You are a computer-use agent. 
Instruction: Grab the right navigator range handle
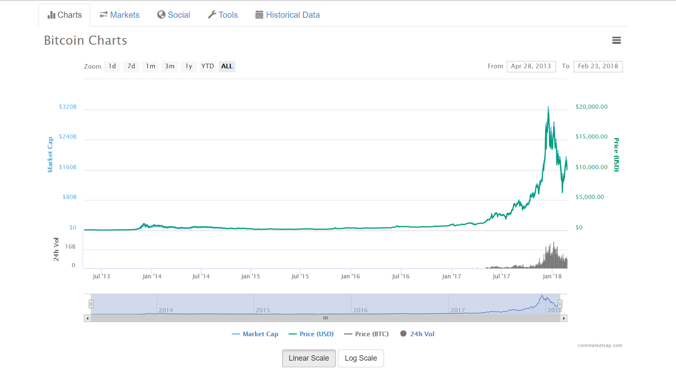(560, 304)
